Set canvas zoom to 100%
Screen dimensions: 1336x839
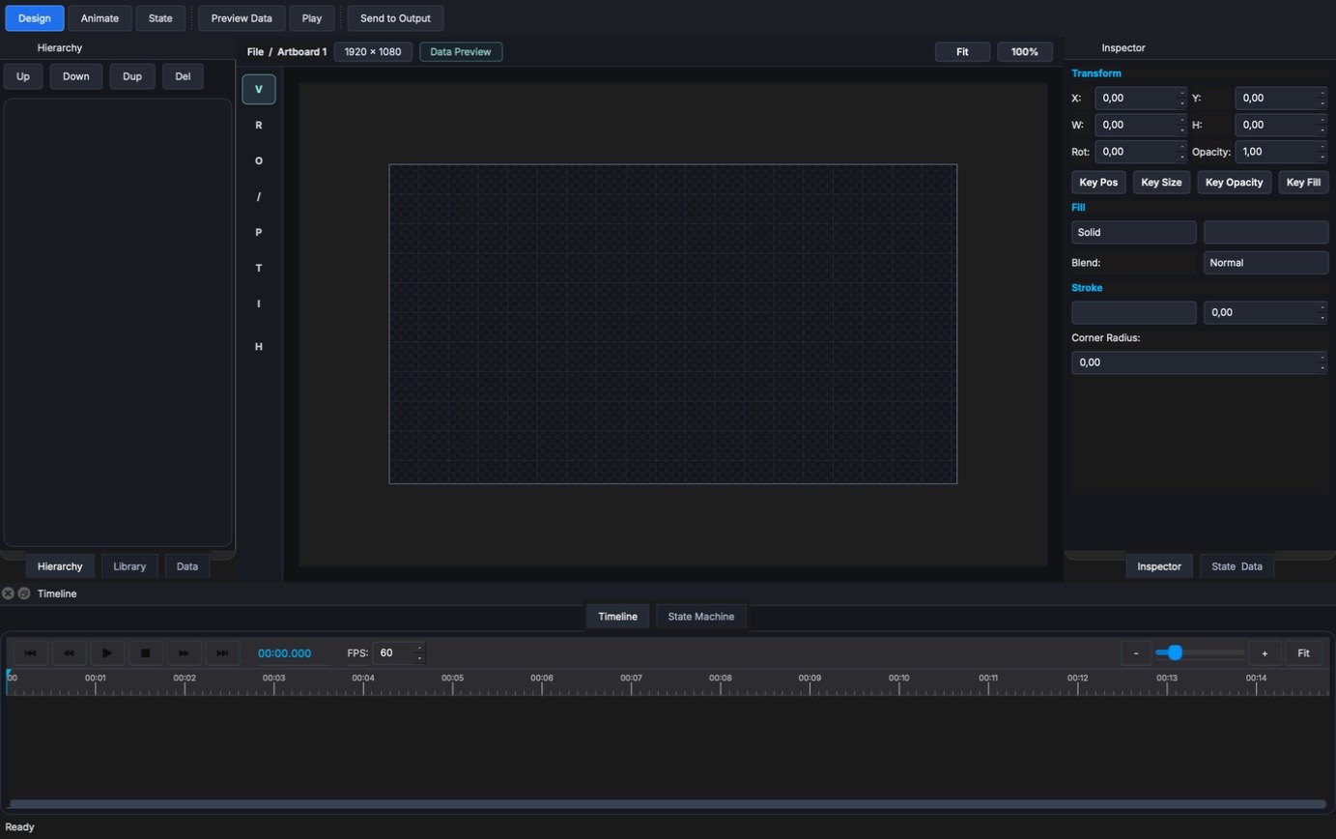(x=1025, y=52)
